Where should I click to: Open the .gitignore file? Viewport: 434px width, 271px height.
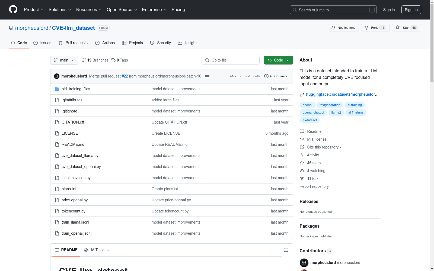(x=69, y=111)
